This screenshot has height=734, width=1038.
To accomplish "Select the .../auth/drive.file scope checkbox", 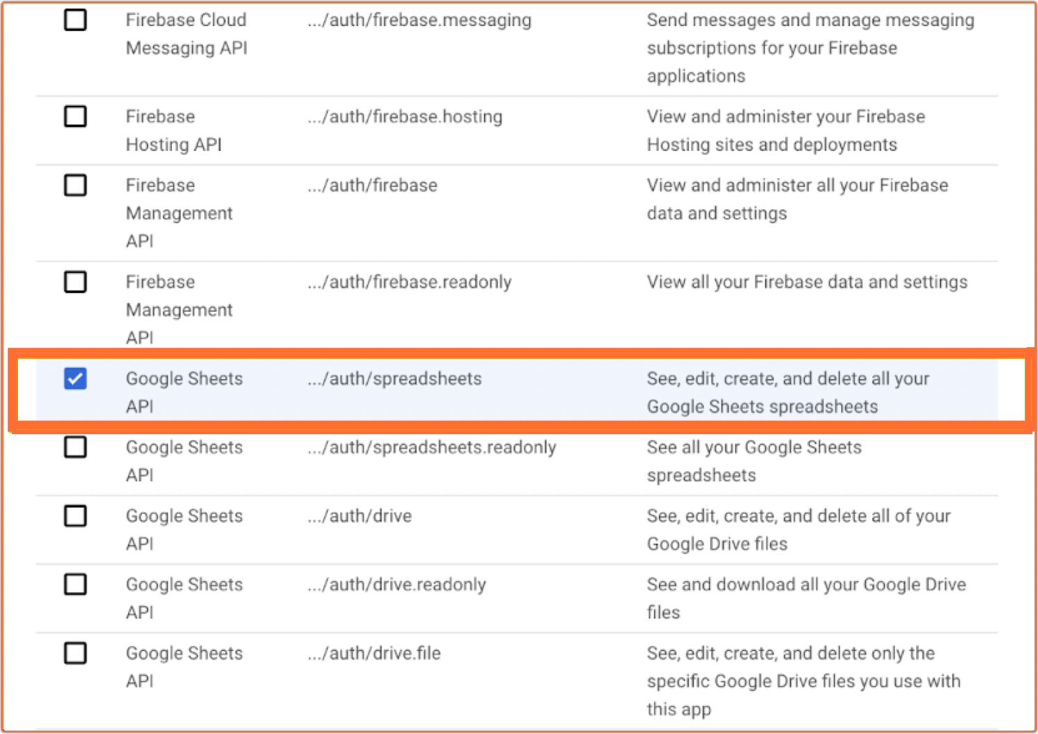I will pos(75,654).
